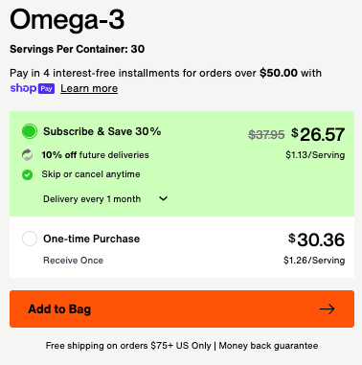Choose the One-time Purchase radio option

(x=30, y=239)
